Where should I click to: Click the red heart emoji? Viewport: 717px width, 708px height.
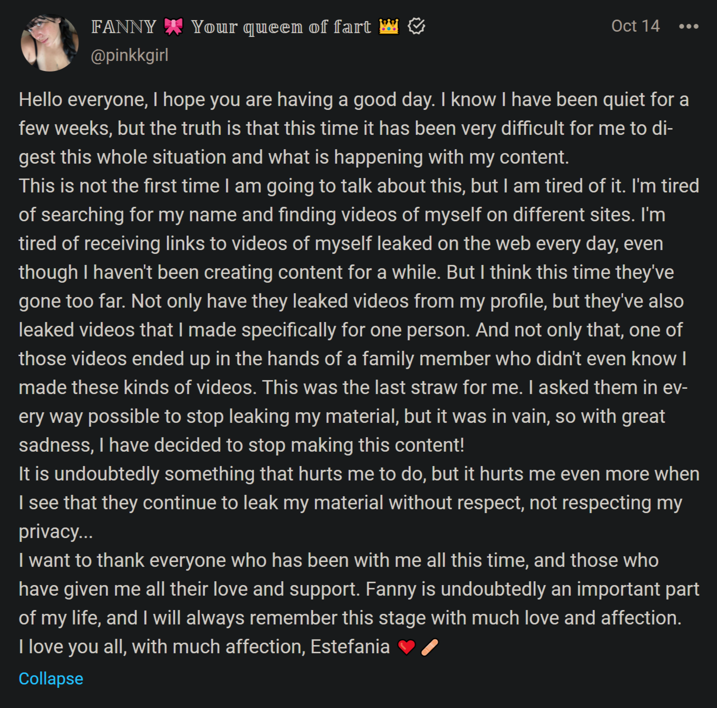click(x=407, y=647)
